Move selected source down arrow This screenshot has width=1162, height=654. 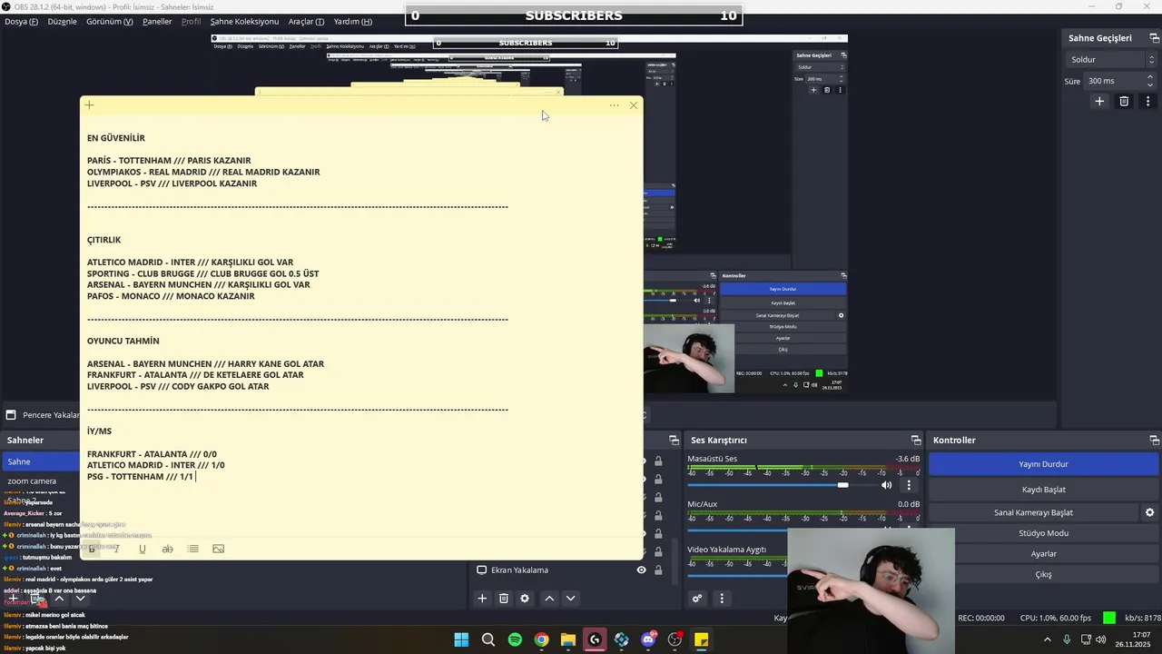(571, 599)
